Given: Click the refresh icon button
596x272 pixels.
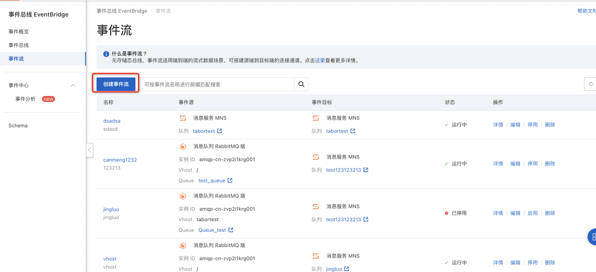Looking at the screenshot, I should click(590, 84).
